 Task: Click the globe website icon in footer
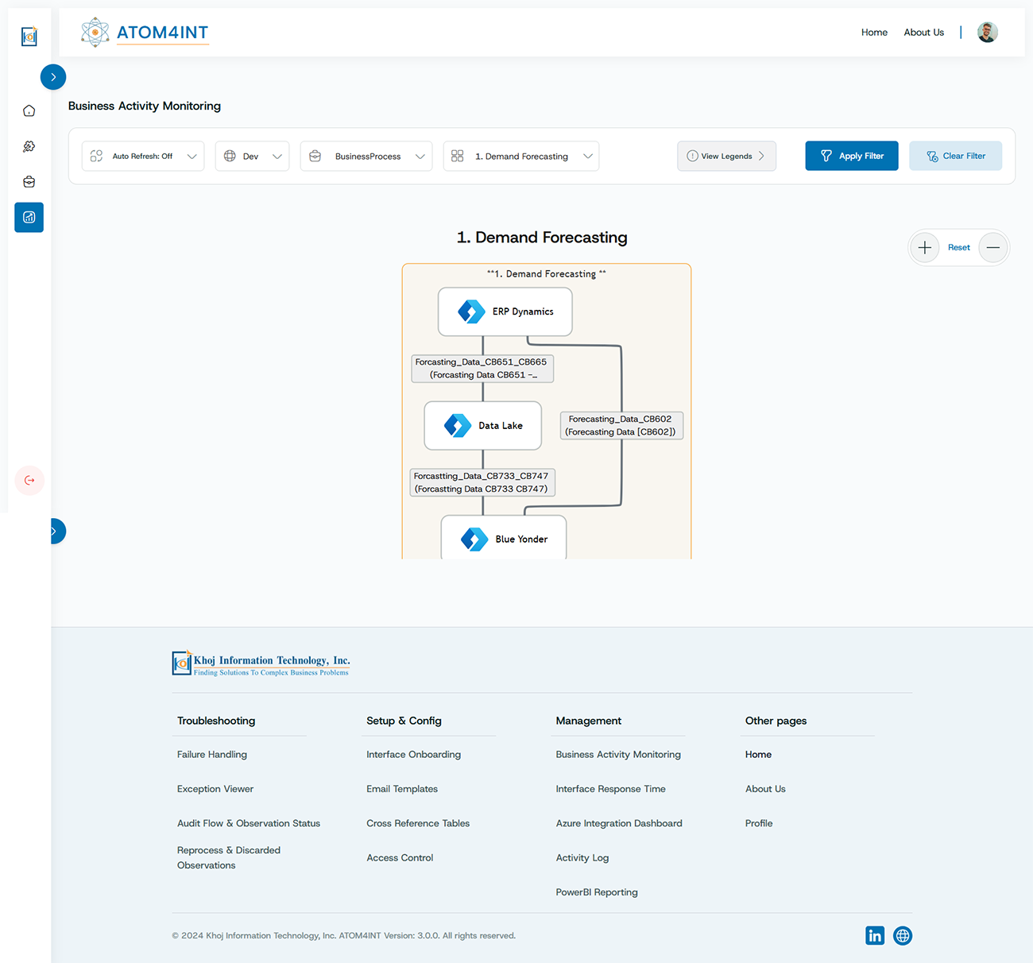point(903,936)
